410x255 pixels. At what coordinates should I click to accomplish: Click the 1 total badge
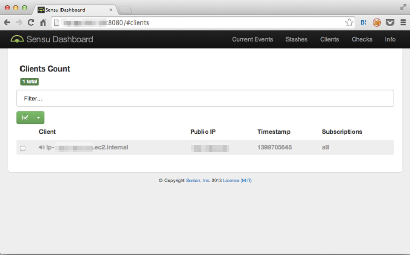(30, 82)
